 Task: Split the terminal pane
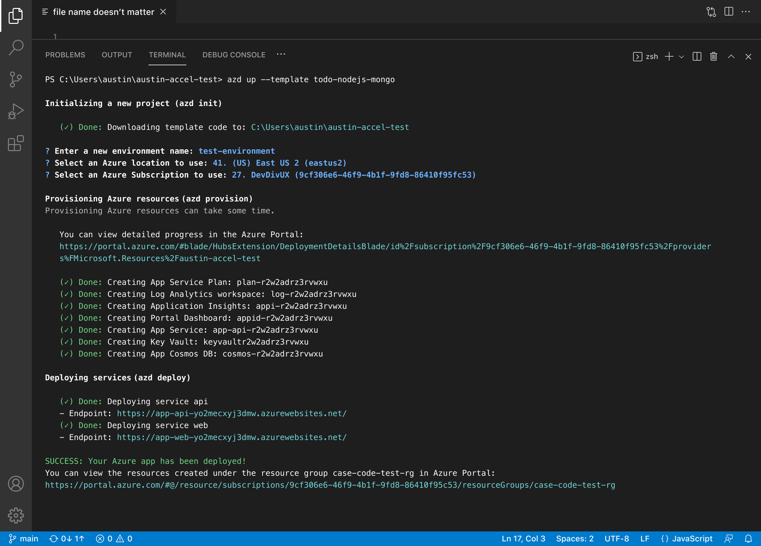(697, 57)
